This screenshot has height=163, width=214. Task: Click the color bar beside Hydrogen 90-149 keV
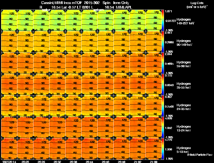(163, 42)
